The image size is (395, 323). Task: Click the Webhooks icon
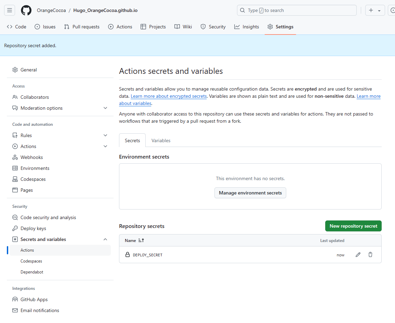click(15, 157)
